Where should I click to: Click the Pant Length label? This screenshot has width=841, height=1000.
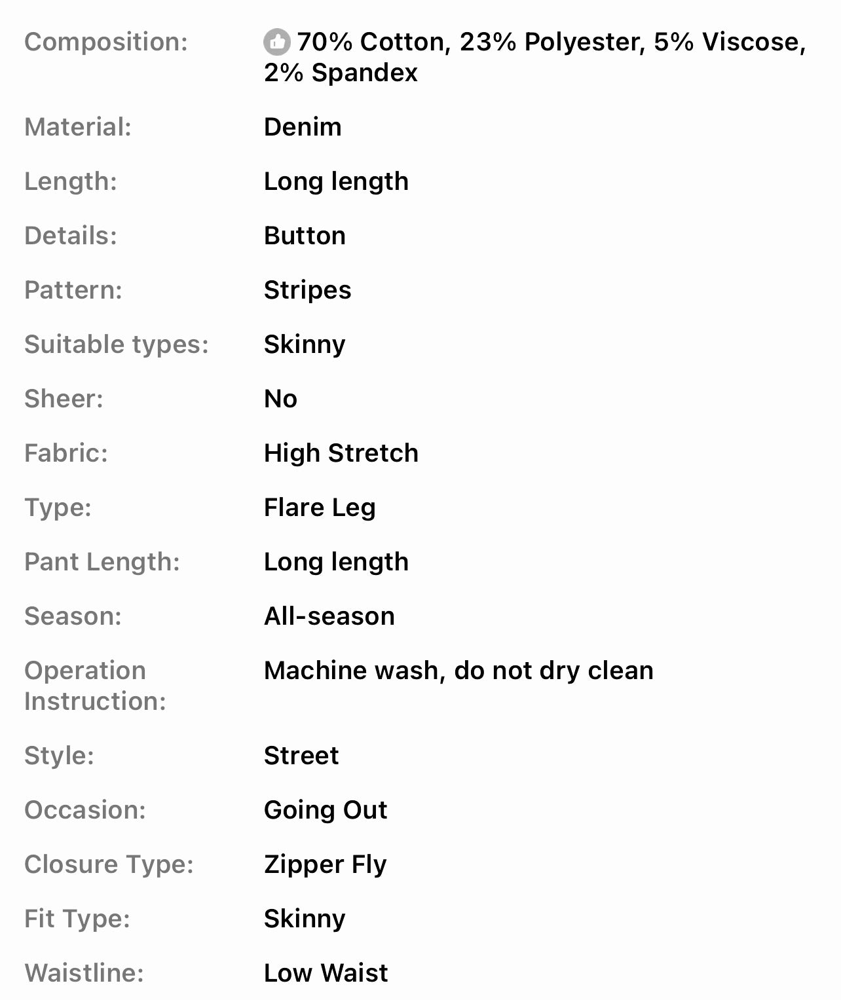(x=102, y=562)
